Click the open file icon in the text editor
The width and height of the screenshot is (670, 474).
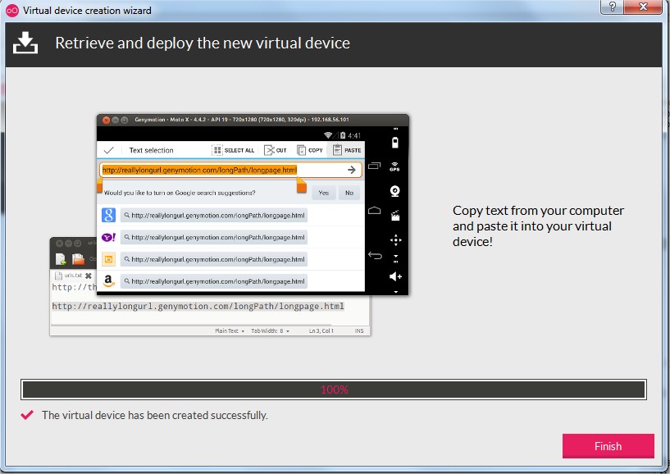point(78,259)
